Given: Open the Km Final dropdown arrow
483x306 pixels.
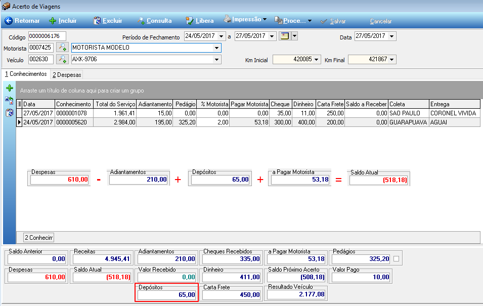Looking at the screenshot, I should 391,60.
